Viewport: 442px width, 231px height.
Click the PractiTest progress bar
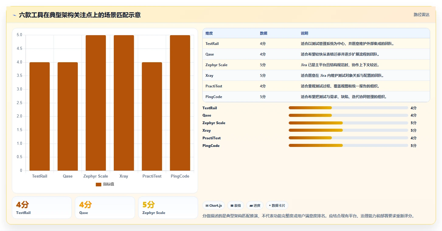(x=348, y=138)
